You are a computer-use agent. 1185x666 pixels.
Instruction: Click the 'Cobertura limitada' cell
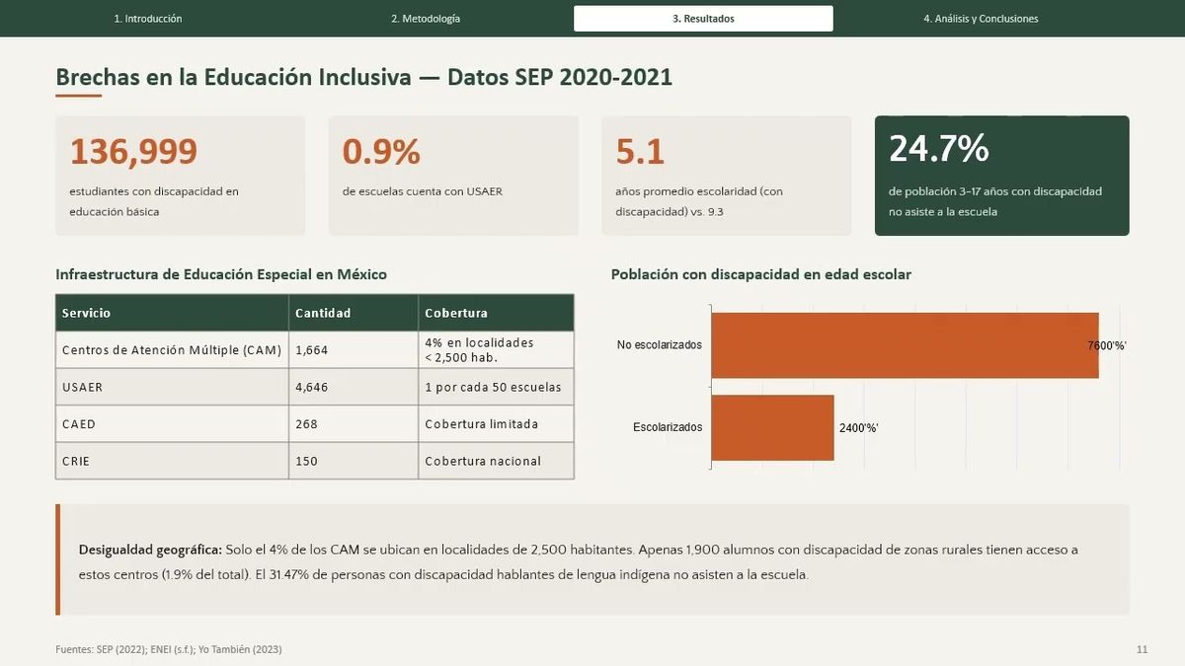(x=496, y=424)
